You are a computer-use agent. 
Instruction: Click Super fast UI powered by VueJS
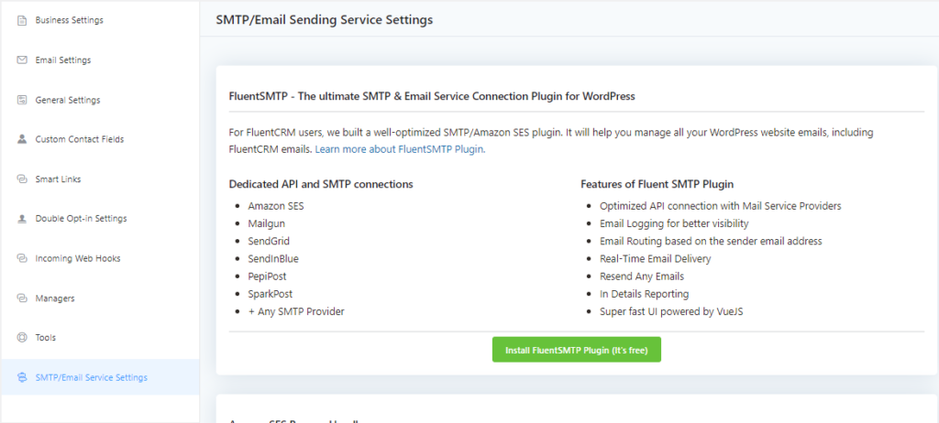pyautogui.click(x=671, y=311)
